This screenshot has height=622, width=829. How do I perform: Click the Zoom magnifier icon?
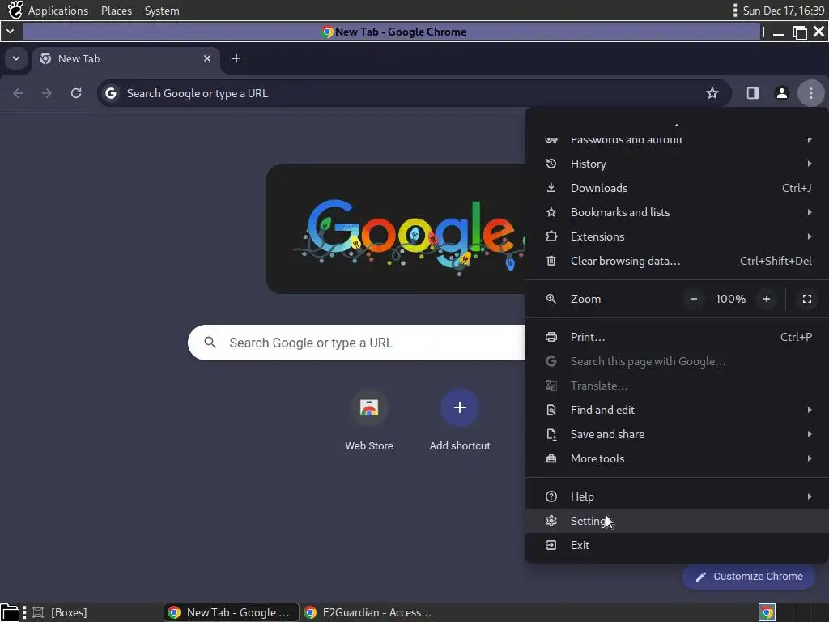(x=551, y=299)
